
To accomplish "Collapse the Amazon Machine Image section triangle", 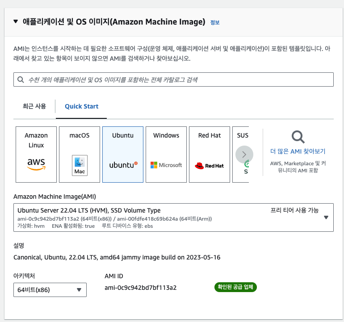I will pos(16,21).
